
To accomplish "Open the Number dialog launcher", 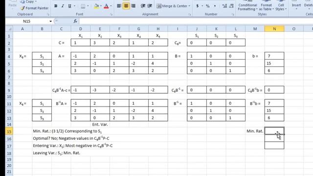I will point(233,14).
